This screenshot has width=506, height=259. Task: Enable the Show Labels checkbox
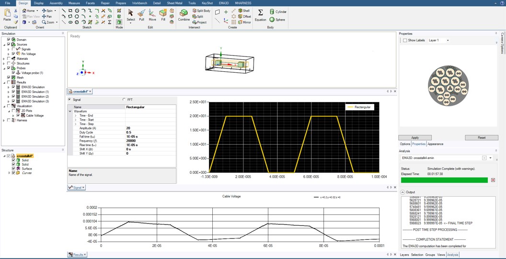[x=405, y=41]
